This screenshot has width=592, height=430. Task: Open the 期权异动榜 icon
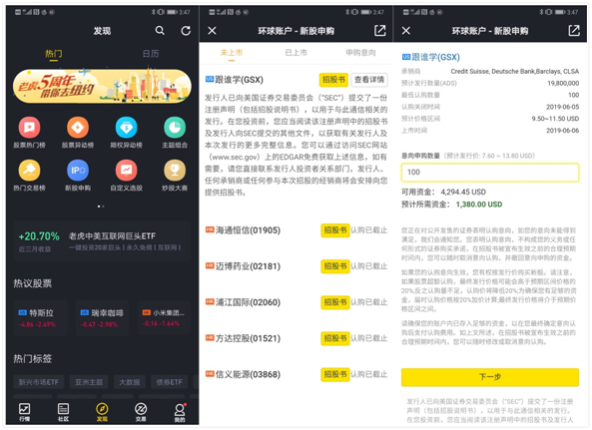click(126, 128)
